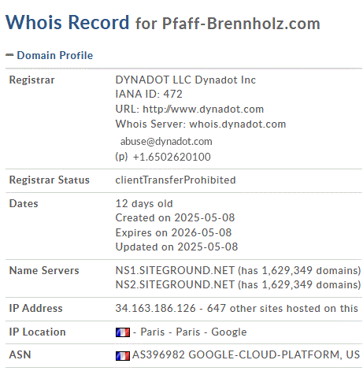Image resolution: width=363 pixels, height=371 pixels.
Task: Click the IP address 34.163.186.126
Action: click(156, 308)
